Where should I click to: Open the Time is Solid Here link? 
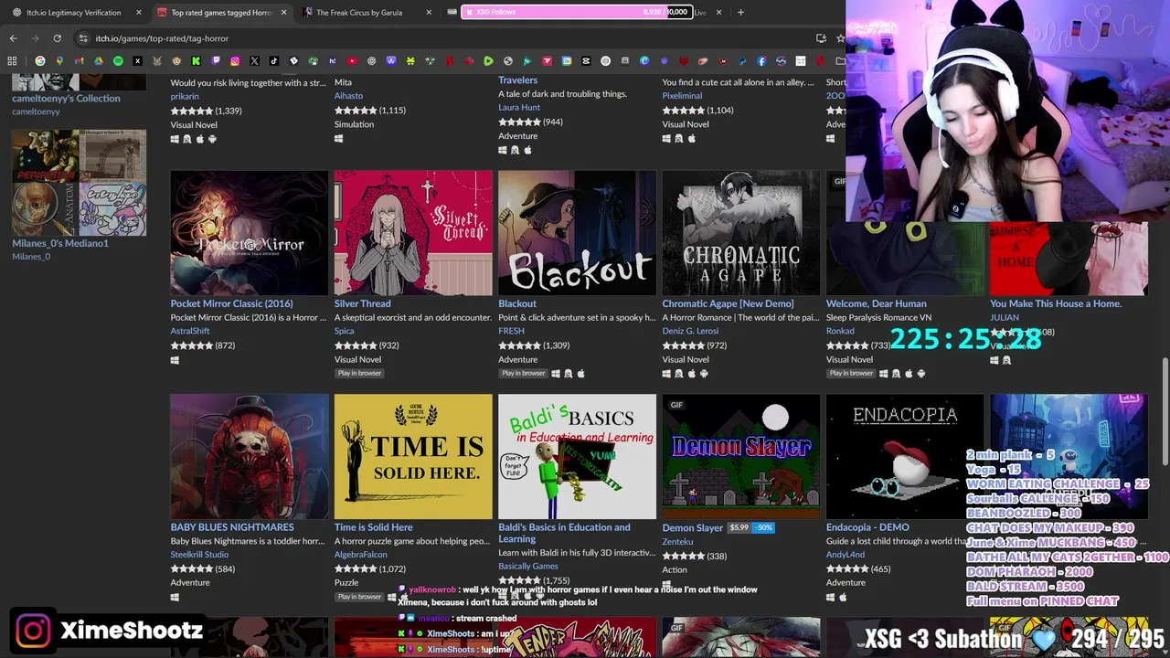click(x=373, y=527)
